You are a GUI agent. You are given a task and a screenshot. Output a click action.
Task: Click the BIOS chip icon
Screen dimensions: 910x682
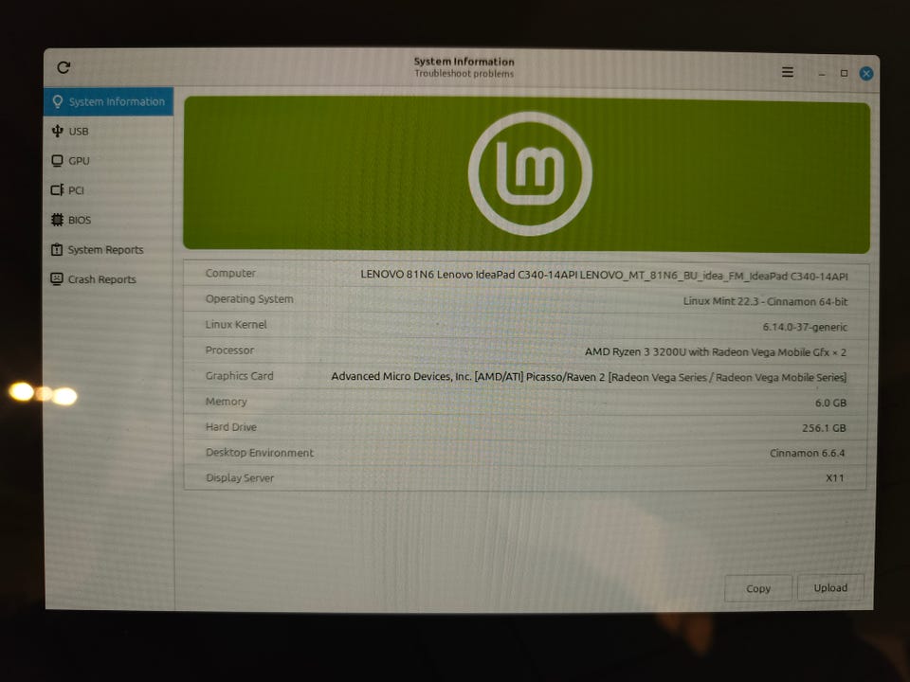click(57, 220)
